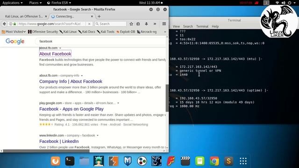Open the bookmarks library icon

[138, 24]
